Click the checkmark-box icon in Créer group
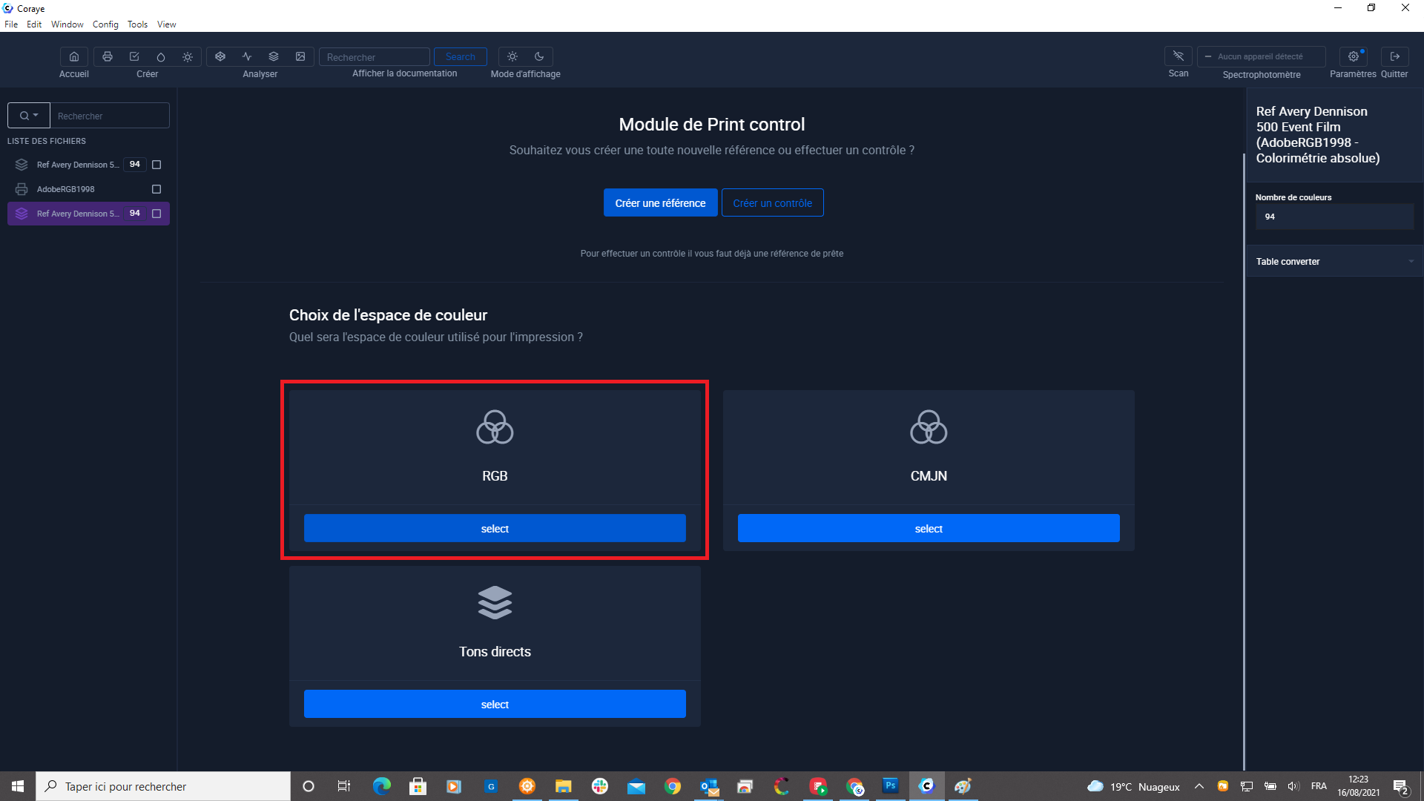 tap(134, 56)
